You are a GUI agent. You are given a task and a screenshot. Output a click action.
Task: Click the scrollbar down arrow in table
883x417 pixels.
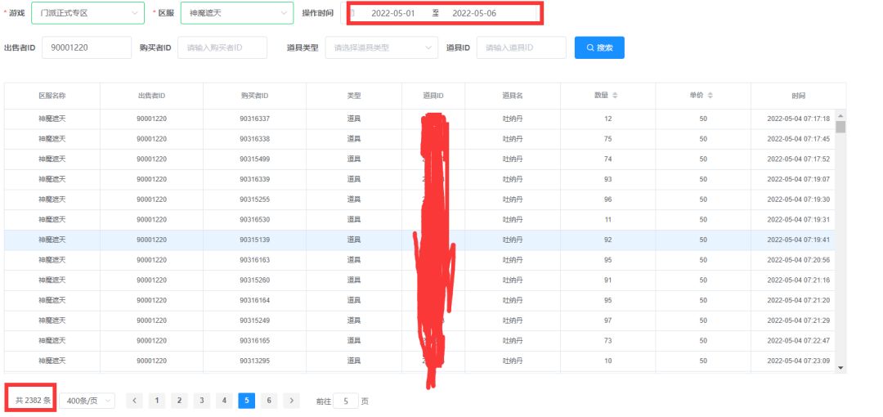tap(840, 367)
